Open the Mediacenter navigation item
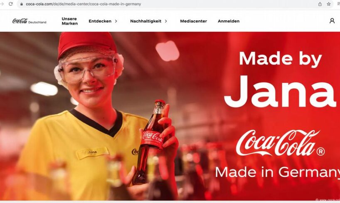Image resolution: width=340 pixels, height=203 pixels. pos(193,21)
